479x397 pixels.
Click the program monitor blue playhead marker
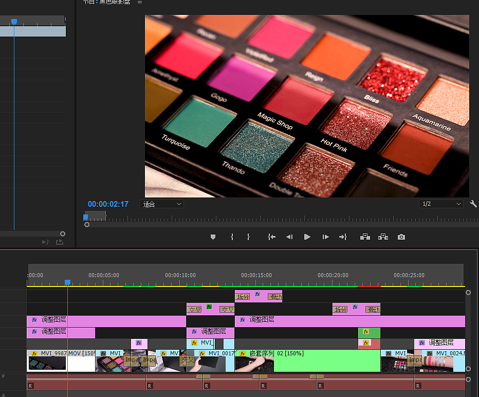click(85, 217)
